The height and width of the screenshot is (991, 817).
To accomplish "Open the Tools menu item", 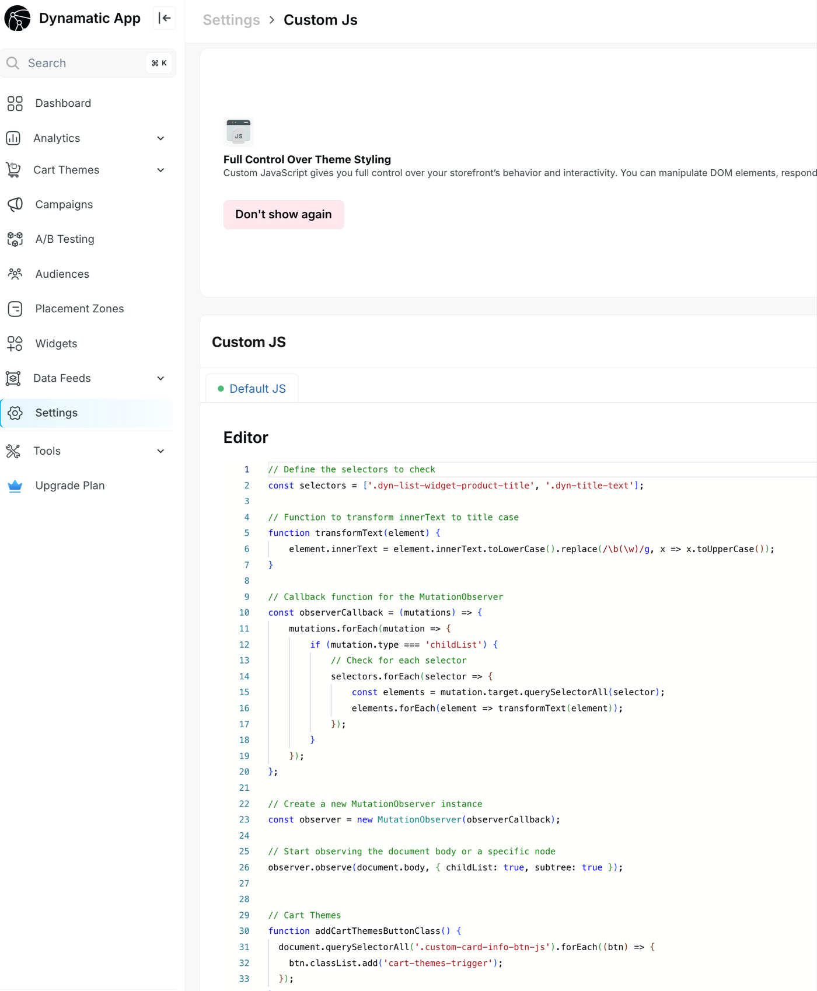I will click(47, 451).
